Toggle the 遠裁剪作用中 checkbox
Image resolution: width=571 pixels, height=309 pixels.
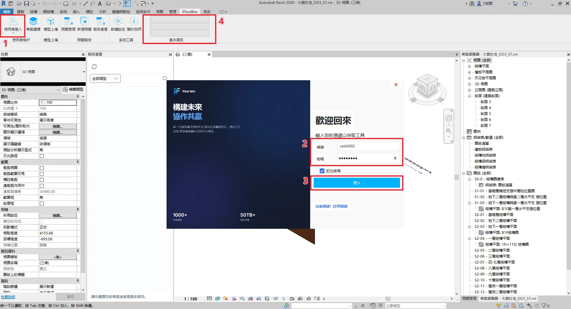pyautogui.click(x=42, y=186)
